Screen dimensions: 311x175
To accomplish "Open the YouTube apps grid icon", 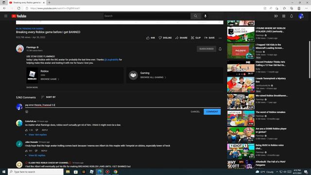I will 284,16.
